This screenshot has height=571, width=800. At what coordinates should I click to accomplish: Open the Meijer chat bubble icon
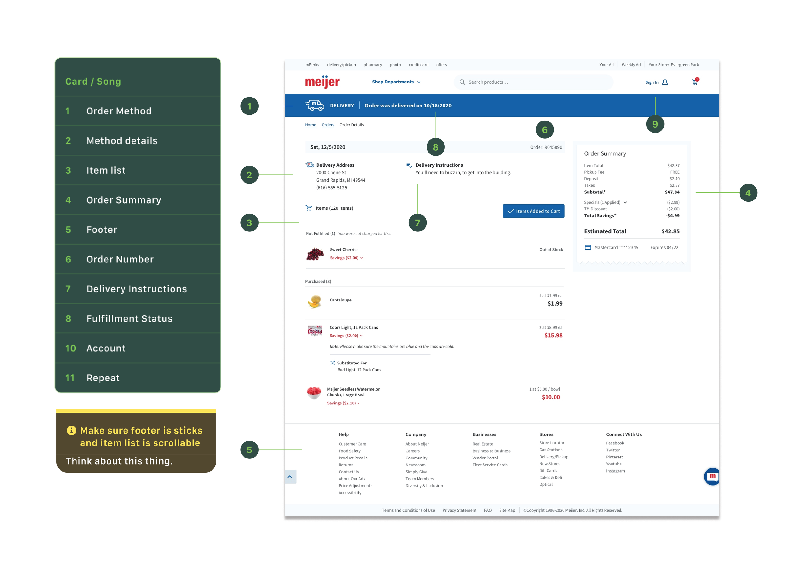pyautogui.click(x=712, y=476)
